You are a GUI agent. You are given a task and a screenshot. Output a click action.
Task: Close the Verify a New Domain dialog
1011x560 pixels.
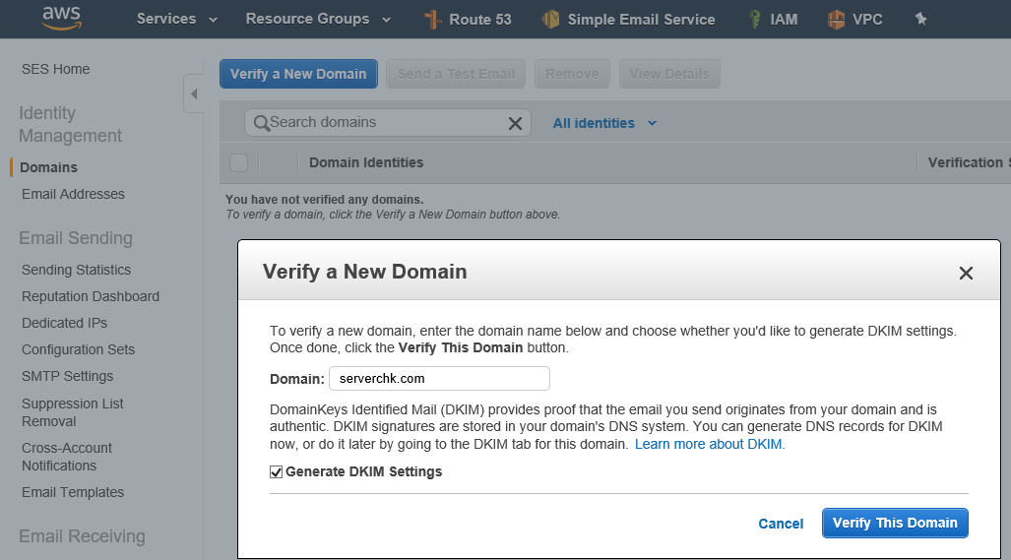pyautogui.click(x=965, y=274)
